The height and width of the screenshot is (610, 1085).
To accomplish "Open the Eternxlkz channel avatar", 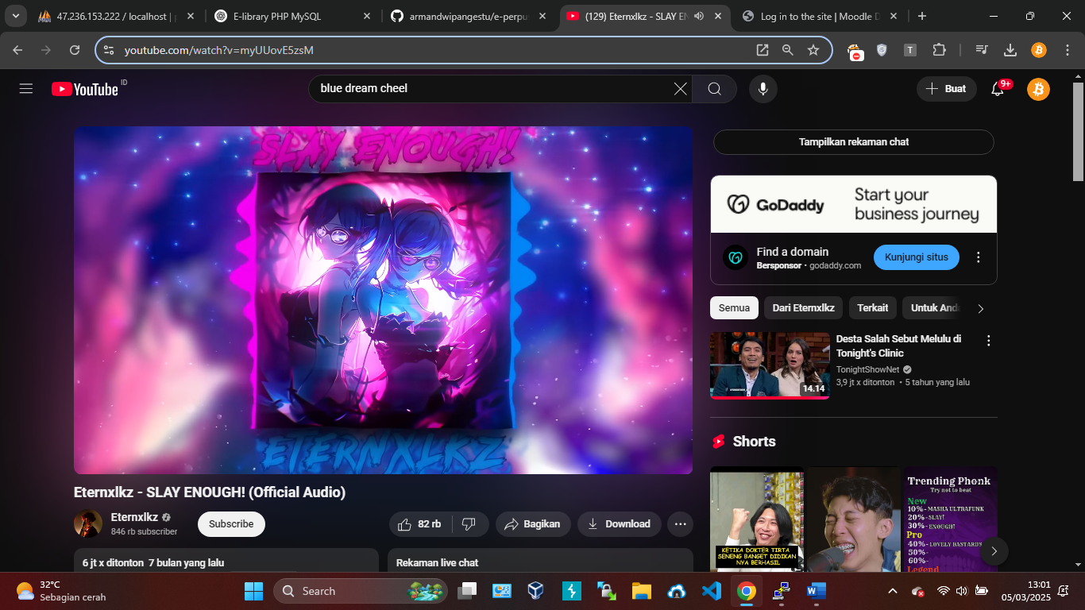I will pyautogui.click(x=88, y=524).
